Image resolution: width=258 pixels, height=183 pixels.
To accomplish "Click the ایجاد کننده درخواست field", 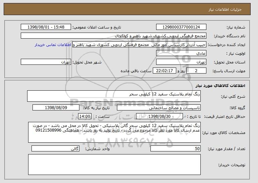I will pos(139,45).
